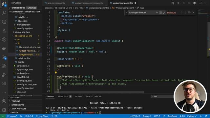Click the Prettier status item
Image resolution: width=210 pixels, height=118 pixels.
192,116
